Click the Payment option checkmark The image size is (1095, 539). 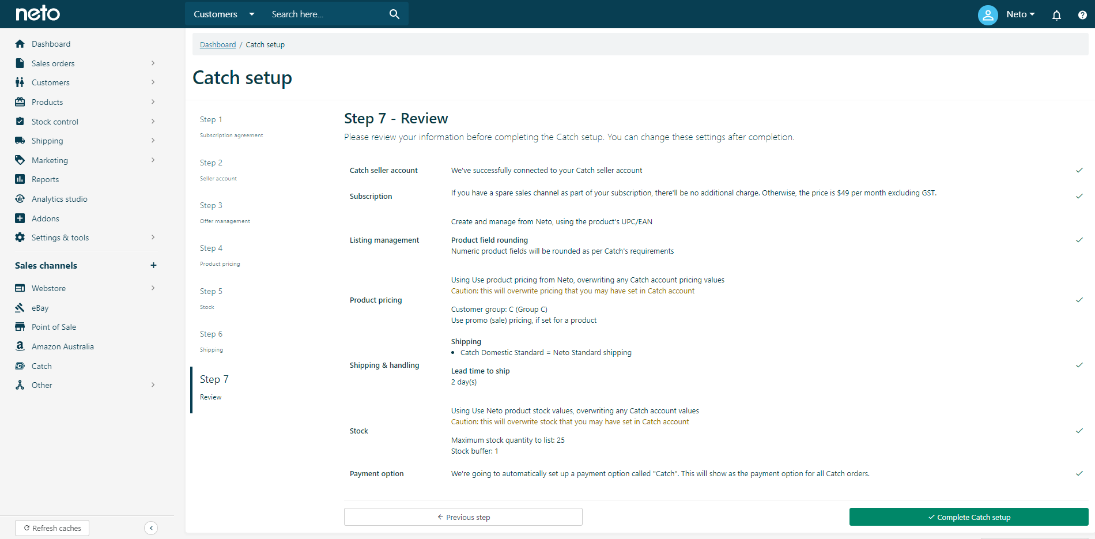pos(1079,473)
